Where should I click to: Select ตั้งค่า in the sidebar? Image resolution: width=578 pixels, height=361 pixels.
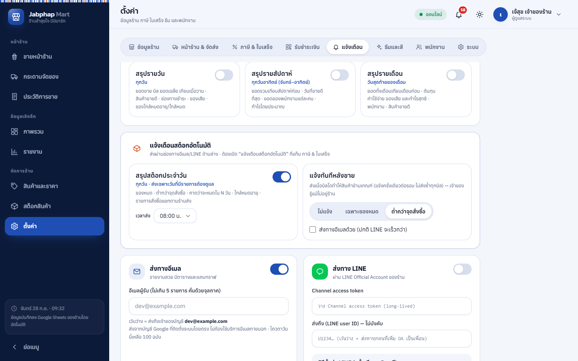(x=55, y=226)
